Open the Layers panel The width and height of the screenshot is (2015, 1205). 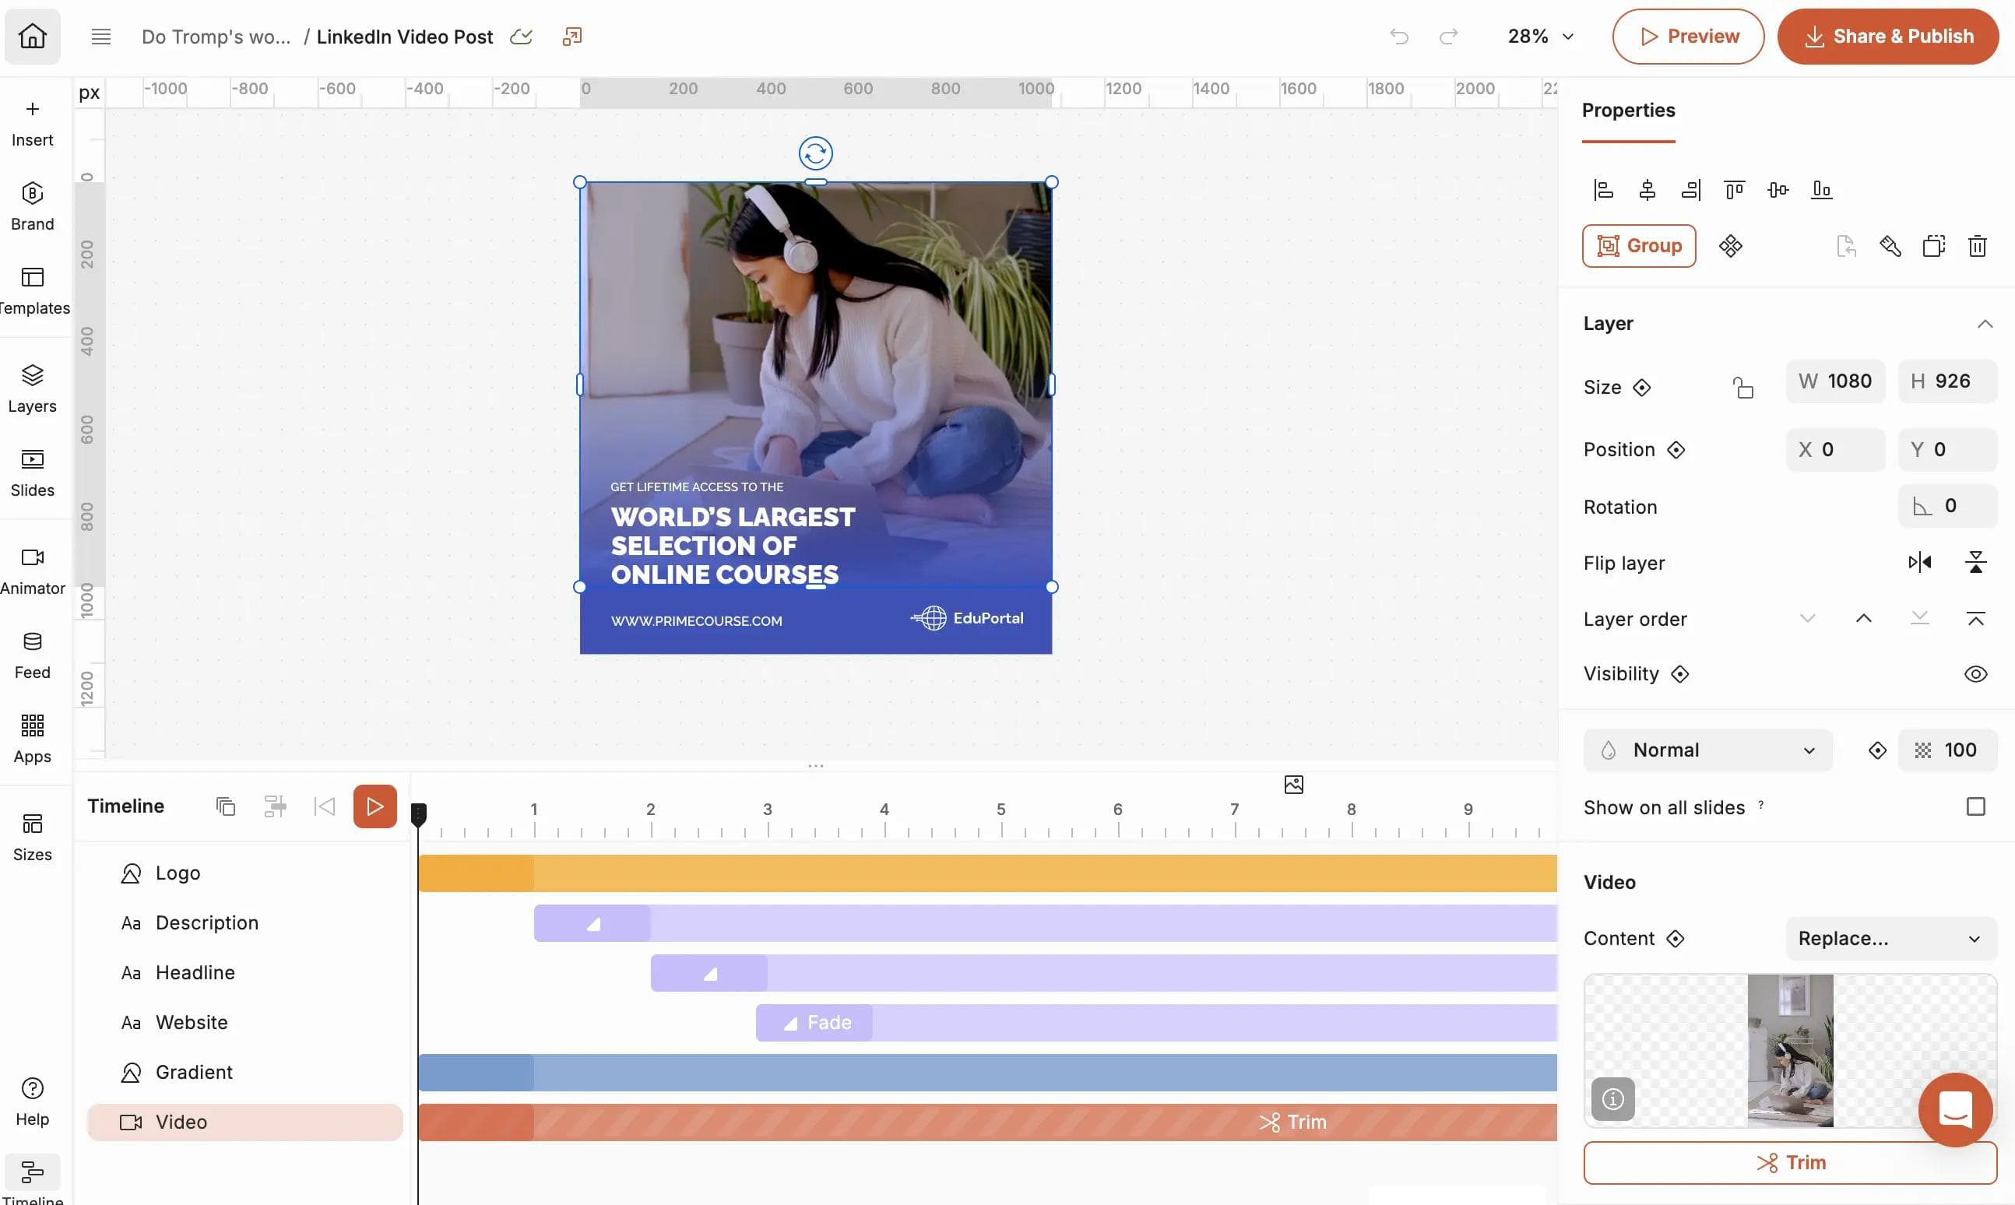coord(32,388)
